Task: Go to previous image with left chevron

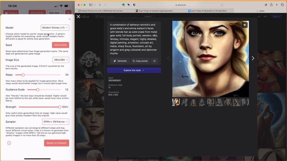Action: [168, 58]
